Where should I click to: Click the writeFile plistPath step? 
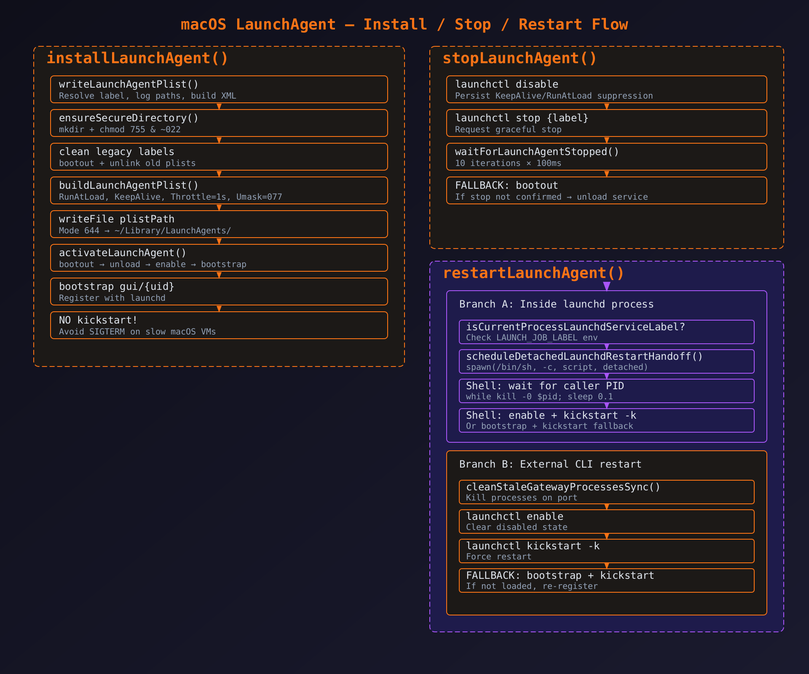(219, 224)
